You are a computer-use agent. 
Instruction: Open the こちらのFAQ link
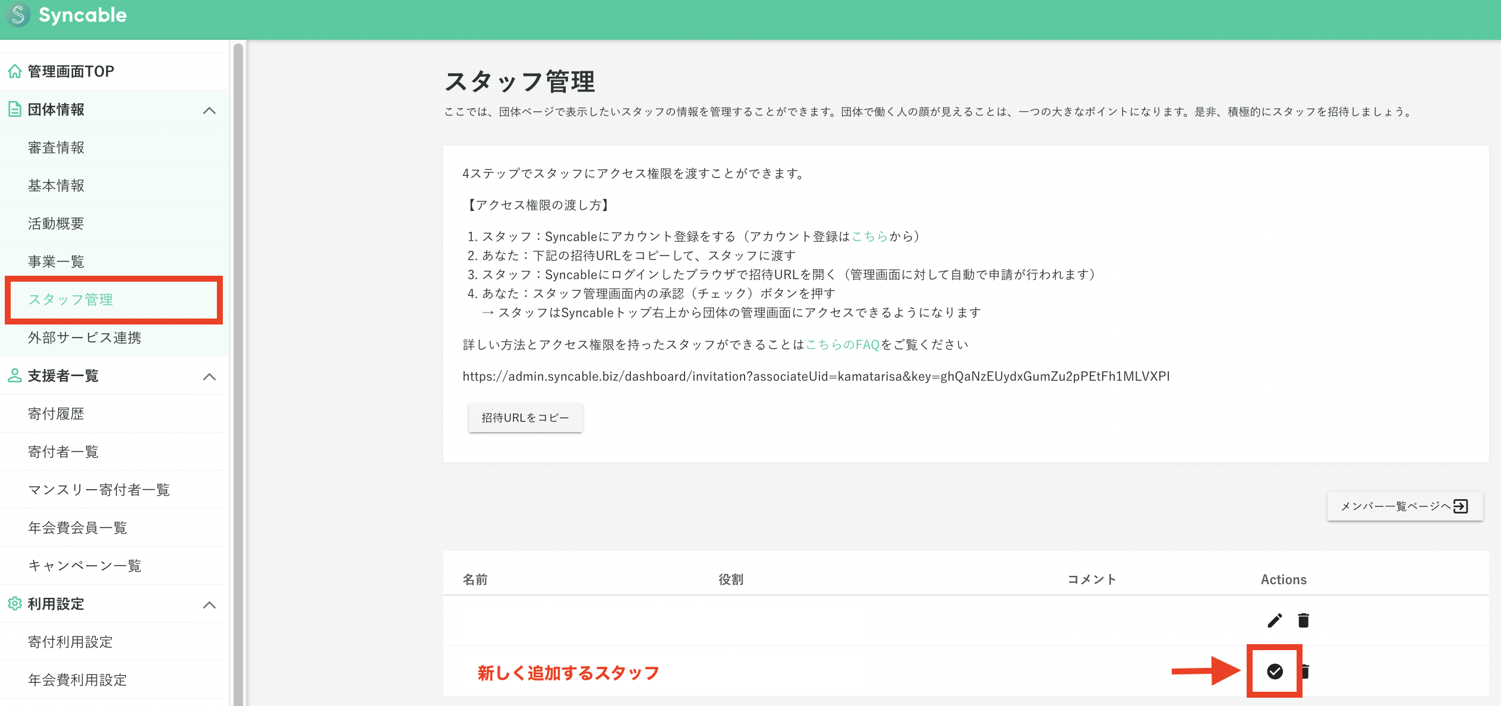point(842,345)
